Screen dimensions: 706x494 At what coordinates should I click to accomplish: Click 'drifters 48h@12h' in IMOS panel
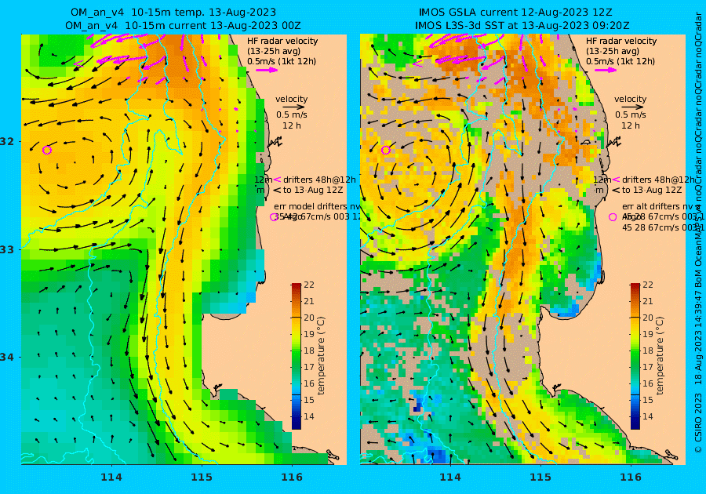click(658, 180)
